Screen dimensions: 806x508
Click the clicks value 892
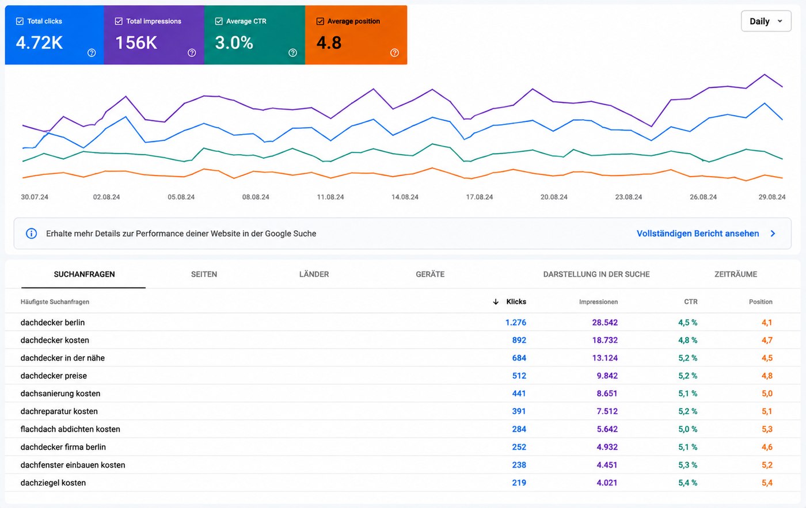tap(519, 341)
